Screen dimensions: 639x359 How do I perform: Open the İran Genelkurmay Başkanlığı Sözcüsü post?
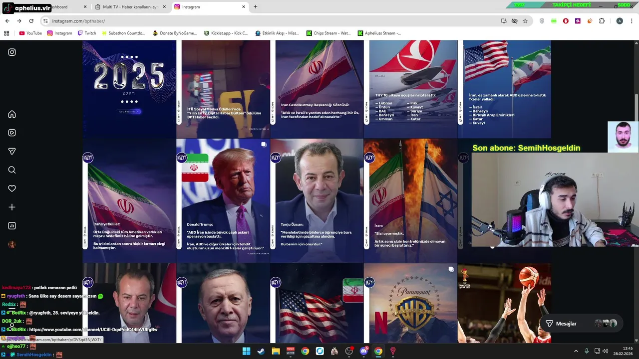coord(317,89)
